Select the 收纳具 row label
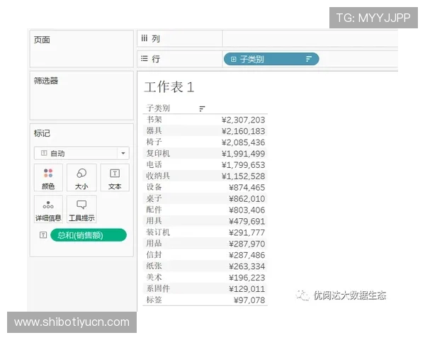This screenshot has width=425, height=340. (x=158, y=176)
